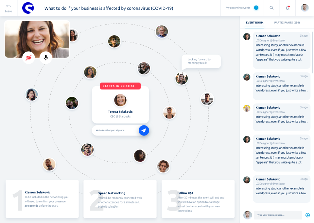Send your message with the paper plane icon
This screenshot has width=314, height=223.
(x=144, y=130)
